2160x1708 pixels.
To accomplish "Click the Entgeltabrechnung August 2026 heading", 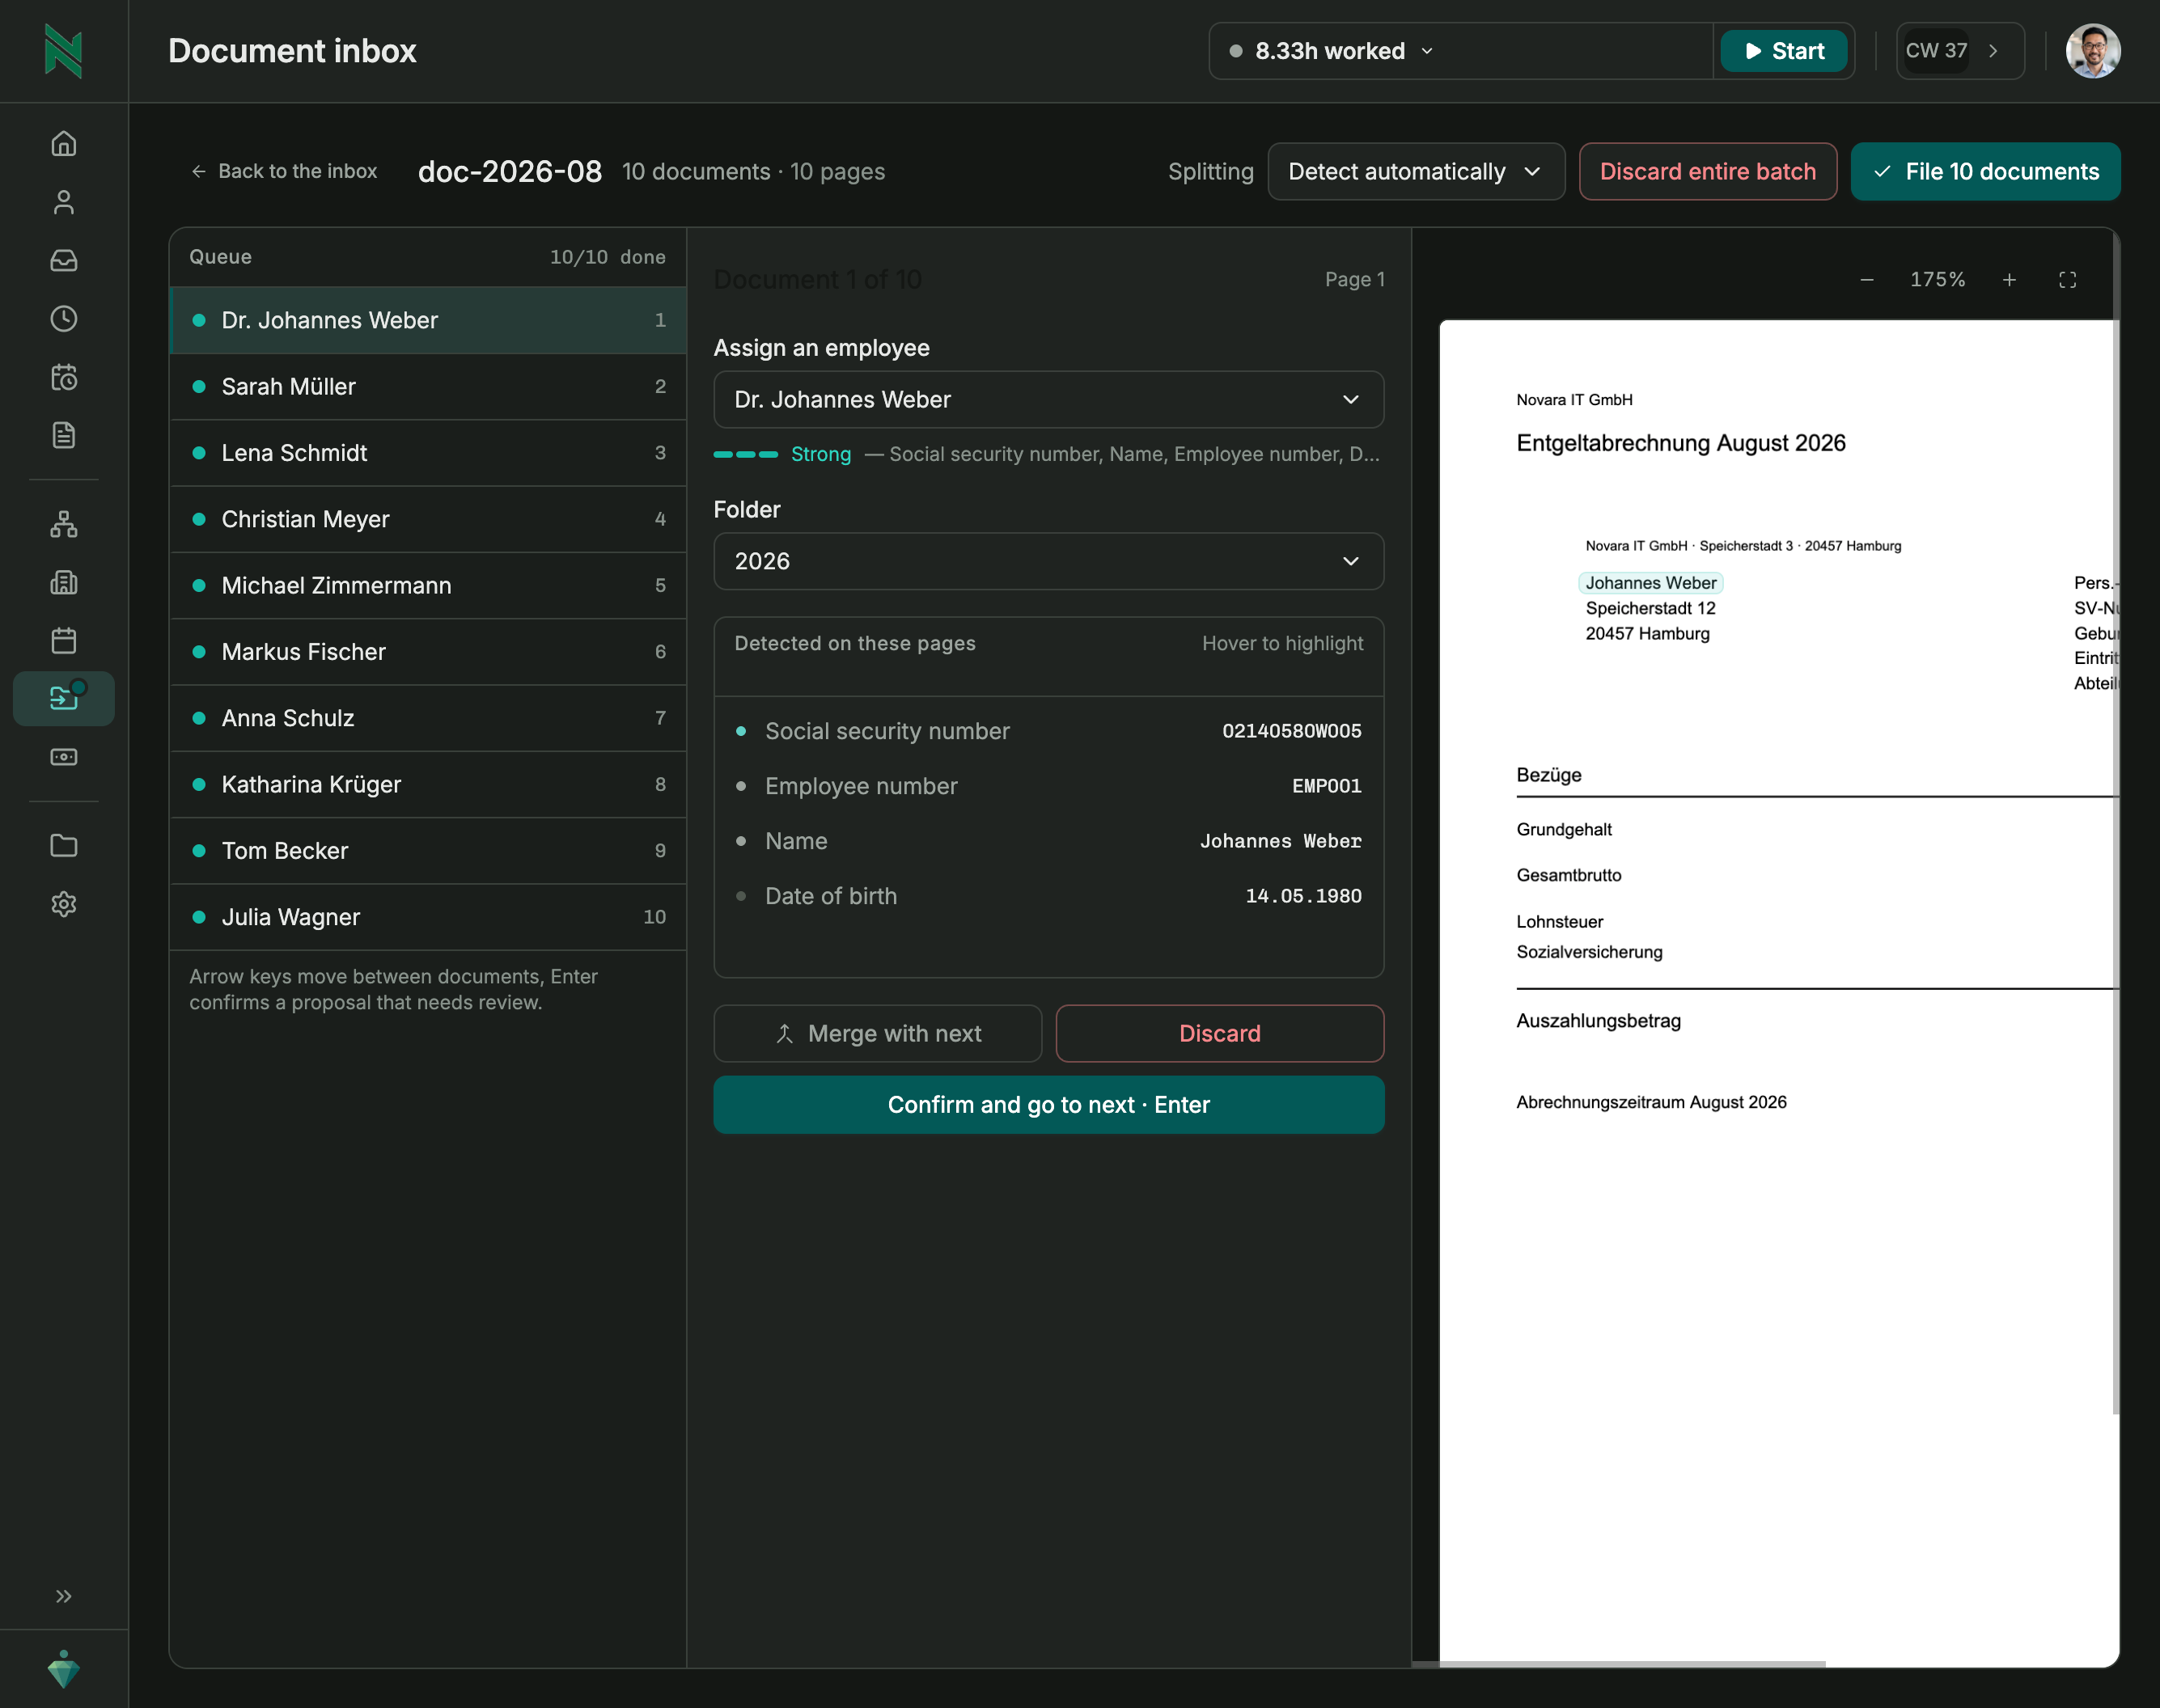I will click(1681, 443).
